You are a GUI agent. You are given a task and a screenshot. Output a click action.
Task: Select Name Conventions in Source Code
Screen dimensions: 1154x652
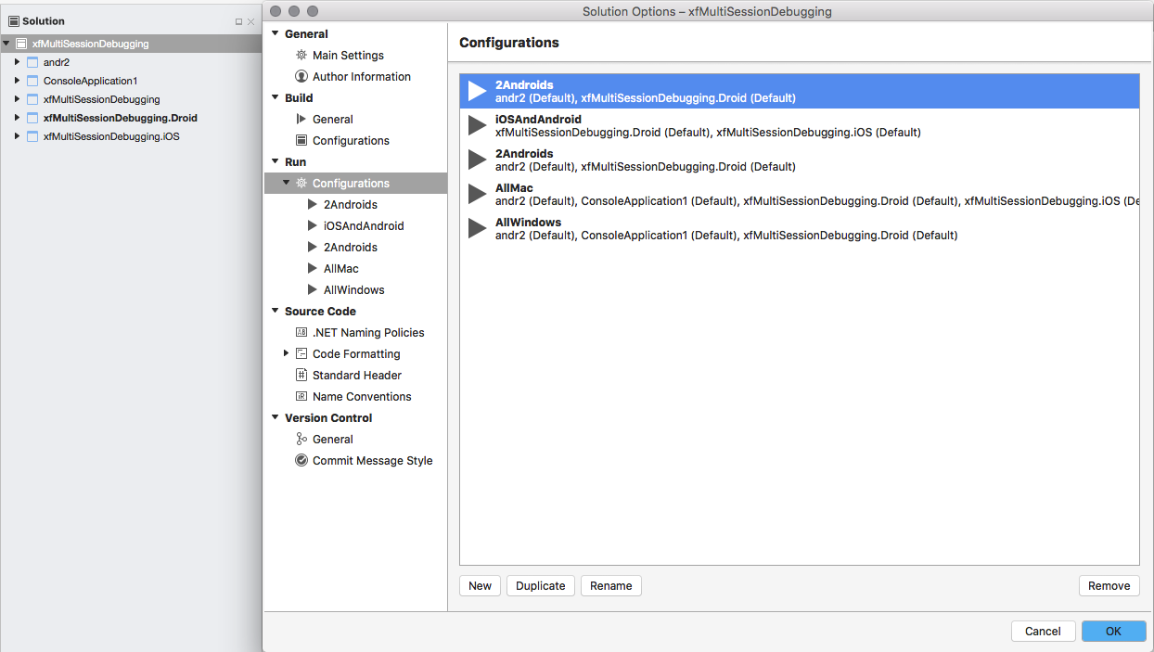click(x=361, y=397)
